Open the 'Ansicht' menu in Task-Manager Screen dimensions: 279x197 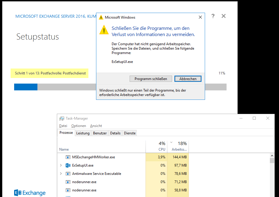coord(96,126)
